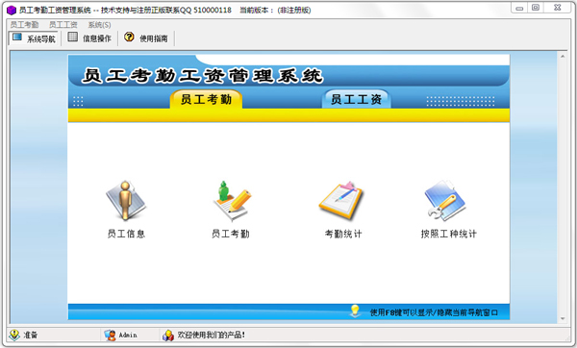Select the 信息操作 toolbar button label
The height and width of the screenshot is (348, 577).
click(x=97, y=38)
